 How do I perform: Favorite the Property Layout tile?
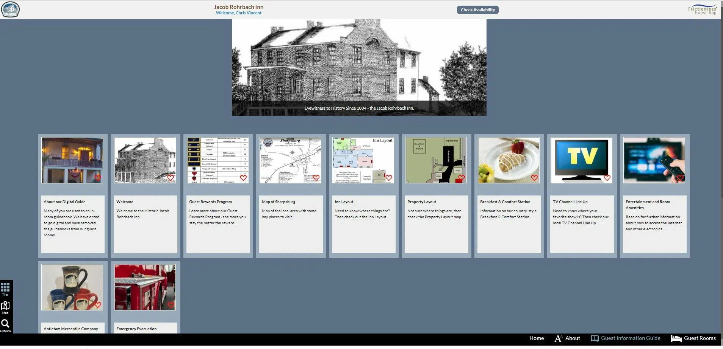462,178
